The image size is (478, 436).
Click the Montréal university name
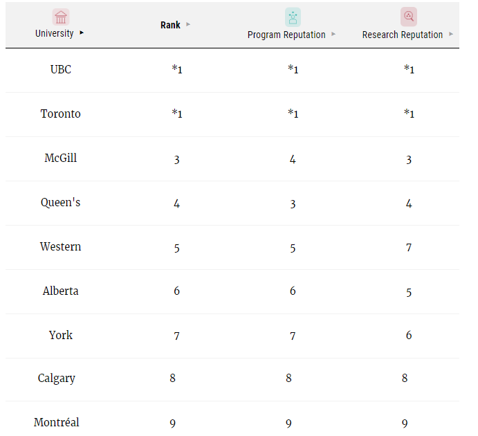point(57,422)
